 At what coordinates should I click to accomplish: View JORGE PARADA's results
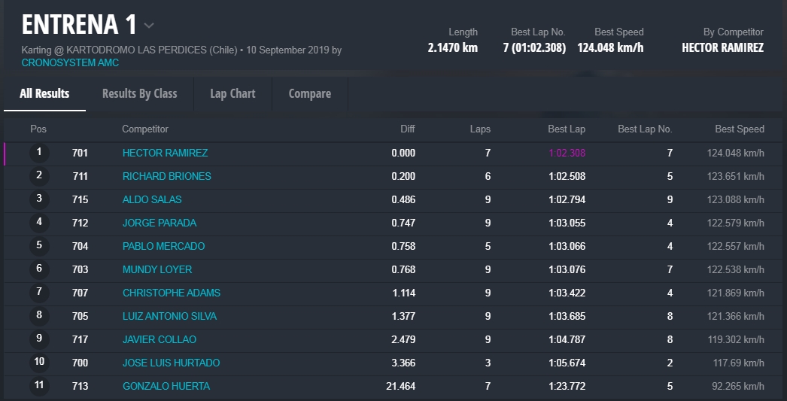point(159,223)
